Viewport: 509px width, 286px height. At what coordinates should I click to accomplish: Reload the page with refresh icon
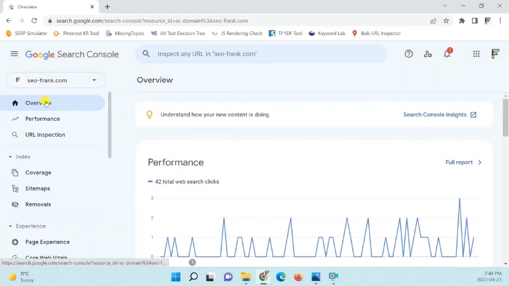click(34, 21)
